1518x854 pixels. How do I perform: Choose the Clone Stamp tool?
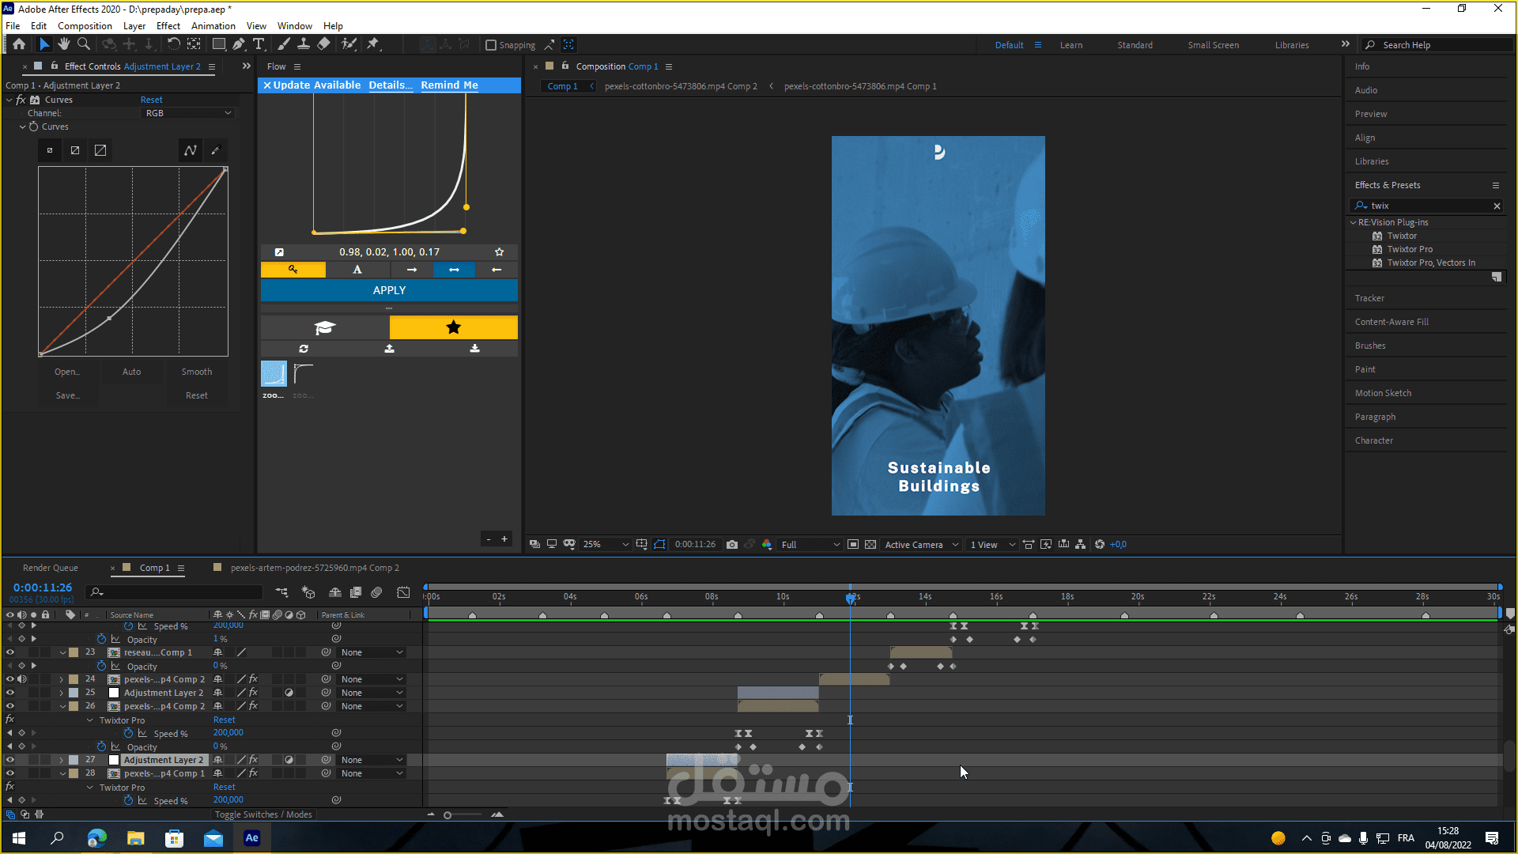(303, 44)
